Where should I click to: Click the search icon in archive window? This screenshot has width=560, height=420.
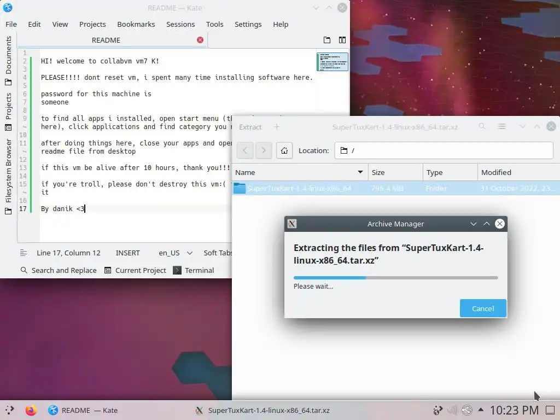click(482, 126)
